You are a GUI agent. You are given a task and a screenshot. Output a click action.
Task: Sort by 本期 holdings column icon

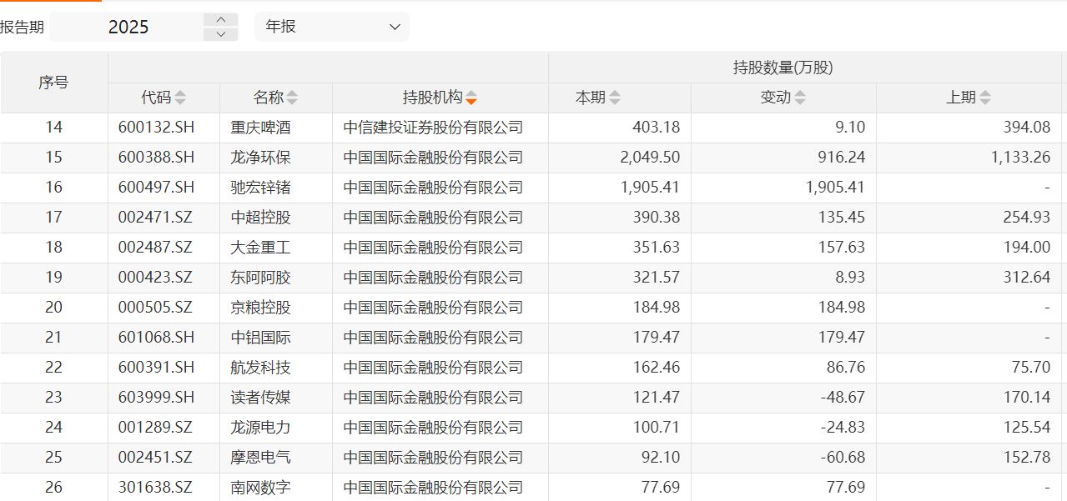click(615, 98)
